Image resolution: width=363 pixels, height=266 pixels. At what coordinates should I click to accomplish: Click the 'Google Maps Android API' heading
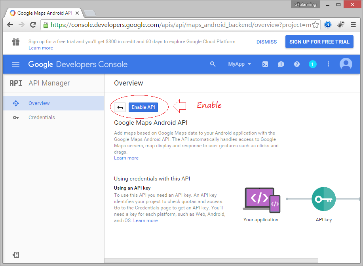coord(151,123)
